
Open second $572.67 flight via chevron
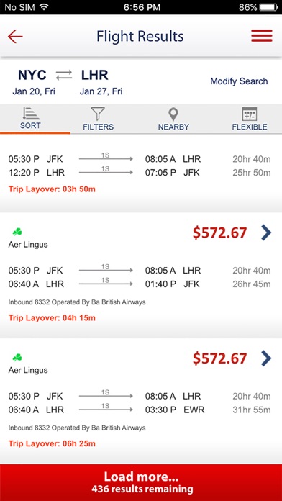(266, 358)
